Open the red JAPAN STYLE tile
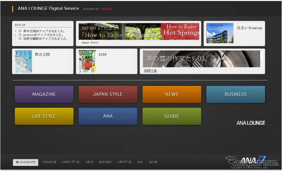The height and width of the screenshot is (171, 283). coord(108,95)
